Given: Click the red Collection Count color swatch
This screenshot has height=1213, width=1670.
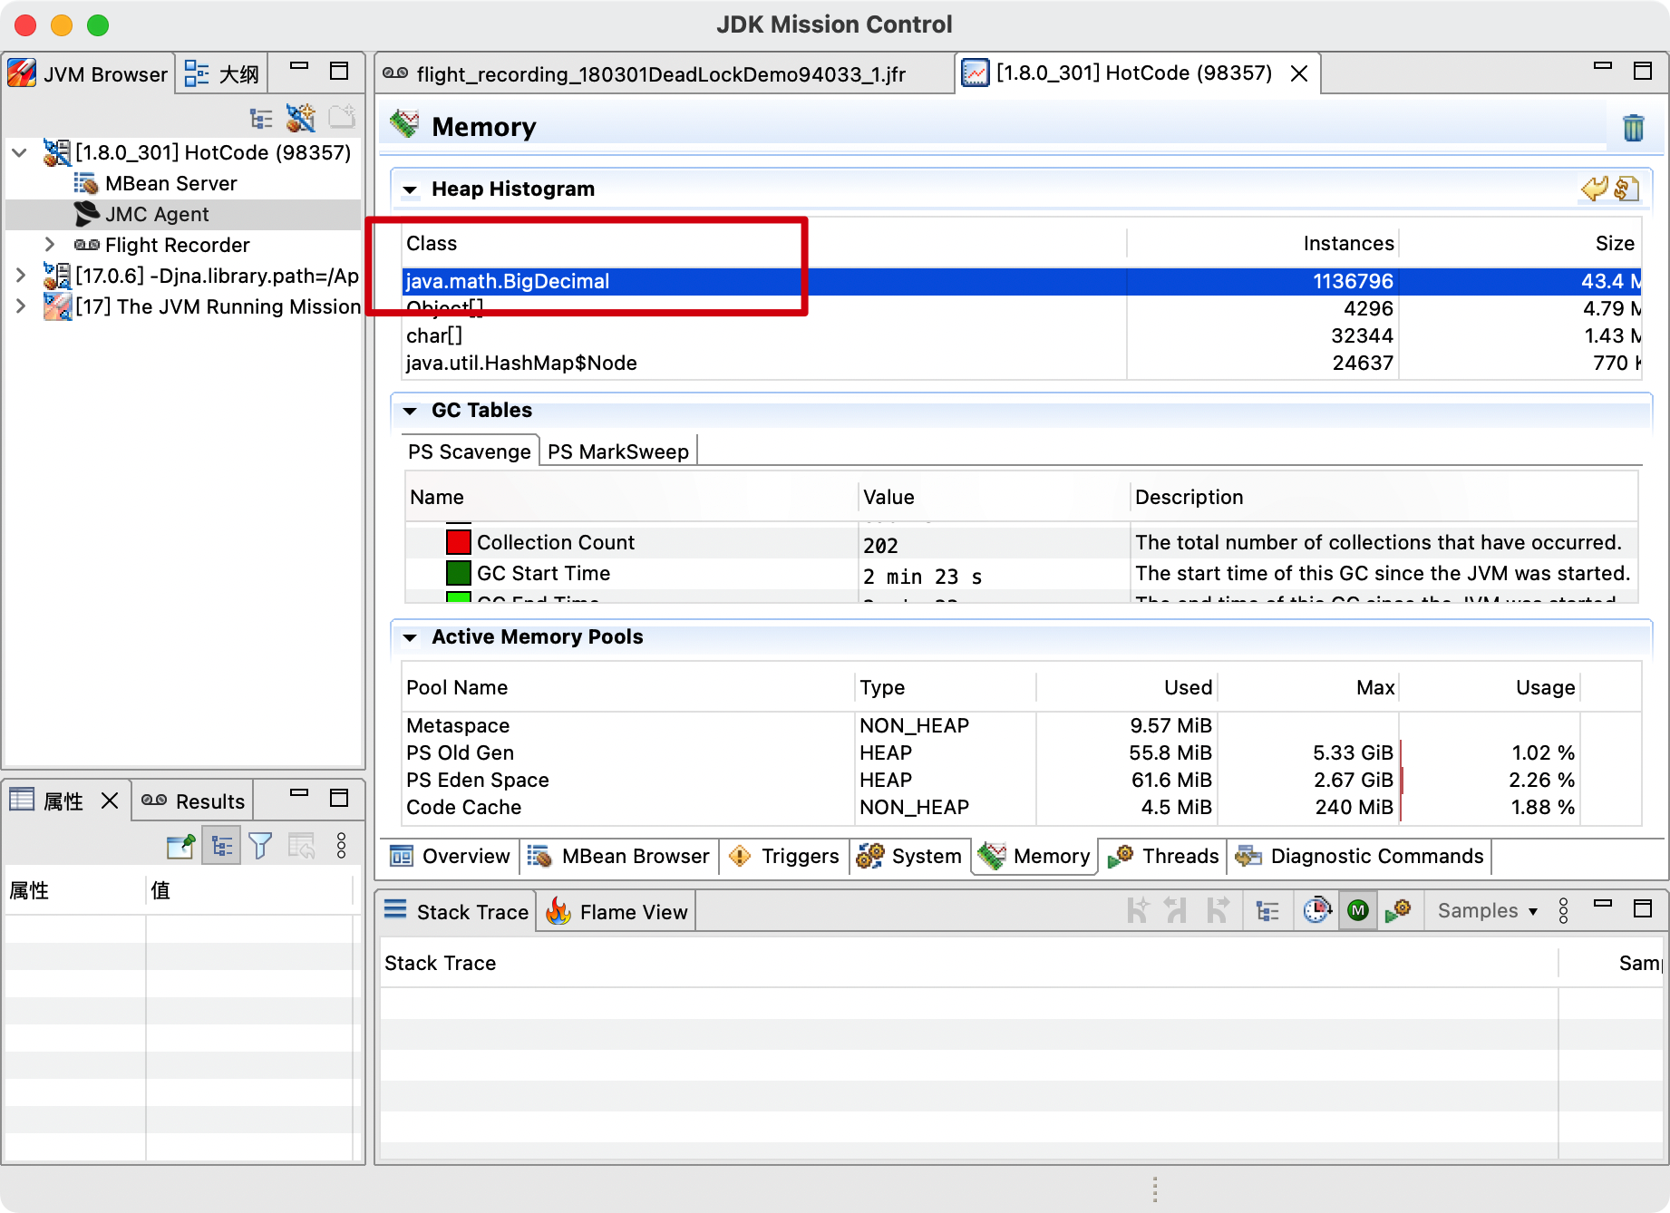Looking at the screenshot, I should pos(458,542).
